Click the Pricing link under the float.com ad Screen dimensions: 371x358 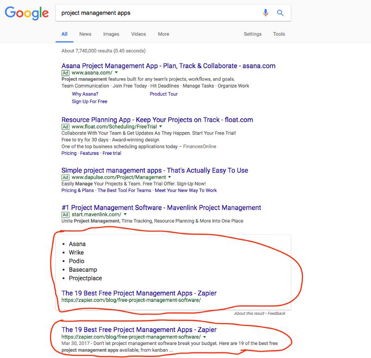pos(69,153)
